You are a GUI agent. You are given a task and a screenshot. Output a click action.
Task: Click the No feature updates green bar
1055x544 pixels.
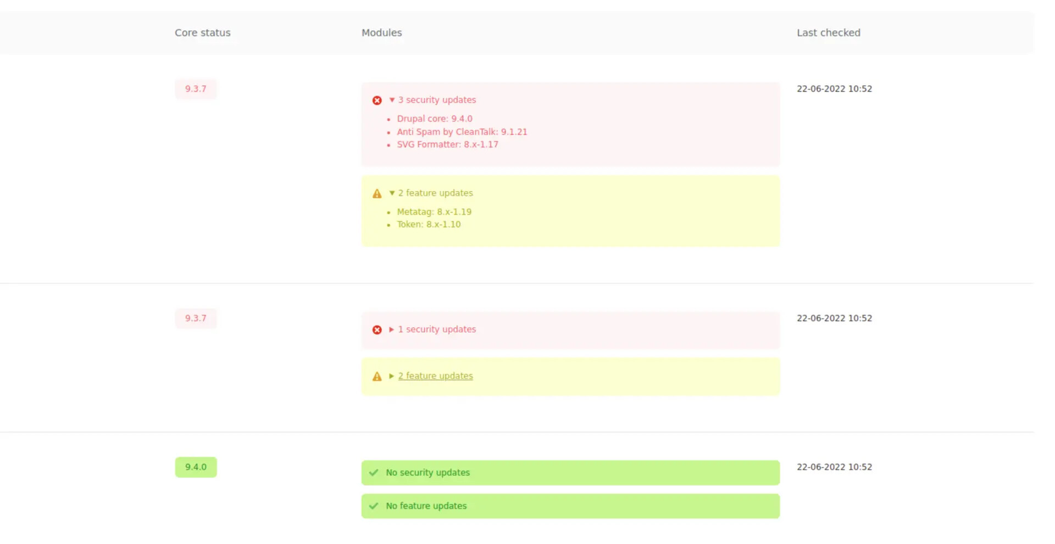(x=570, y=506)
